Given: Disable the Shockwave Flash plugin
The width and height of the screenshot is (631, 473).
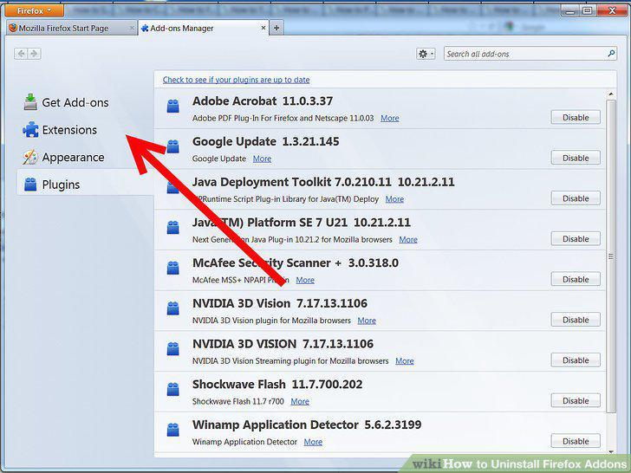Looking at the screenshot, I should pyautogui.click(x=576, y=400).
